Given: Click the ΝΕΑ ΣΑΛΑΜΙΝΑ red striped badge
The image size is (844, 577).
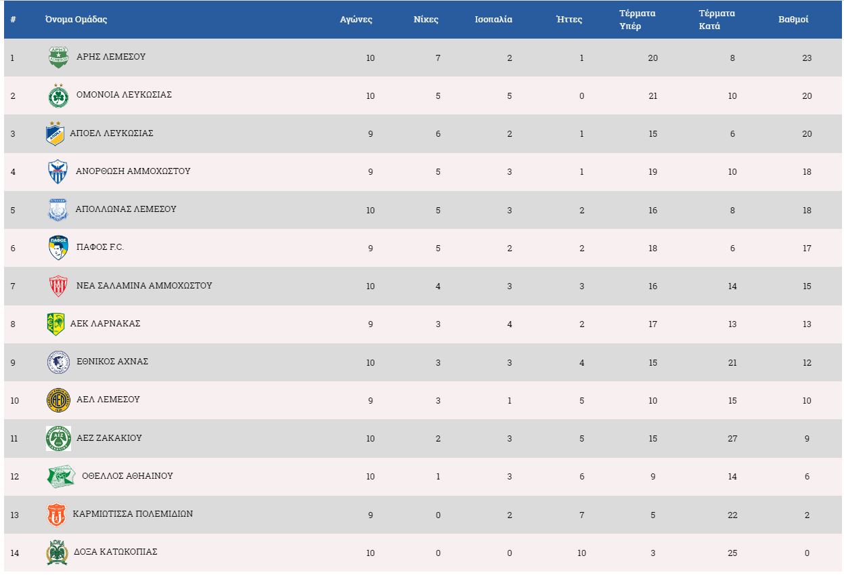Looking at the screenshot, I should [58, 286].
